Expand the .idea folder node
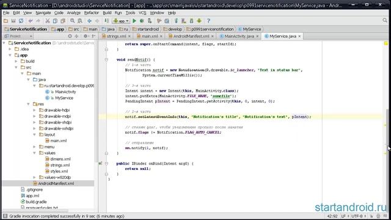Viewport: 391px width, 220px height. coord(10,49)
